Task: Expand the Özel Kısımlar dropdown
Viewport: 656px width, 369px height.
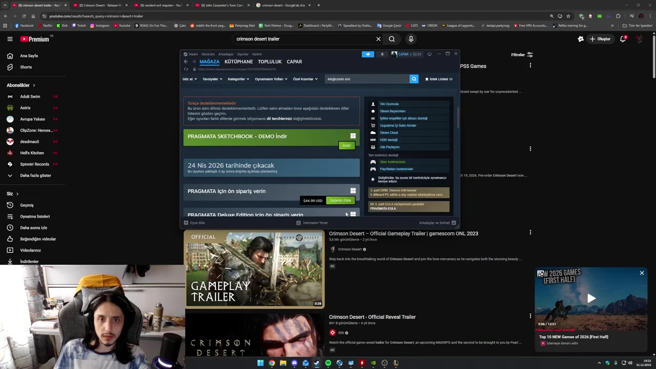Action: pyautogui.click(x=305, y=79)
